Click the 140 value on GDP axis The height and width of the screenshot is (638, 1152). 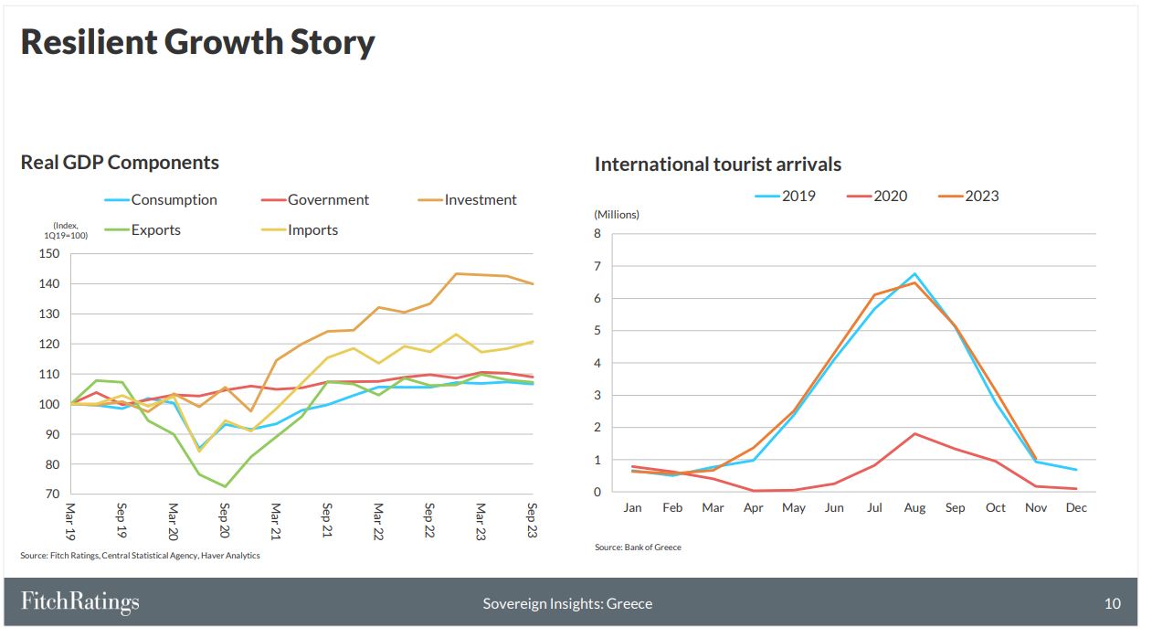click(x=49, y=284)
